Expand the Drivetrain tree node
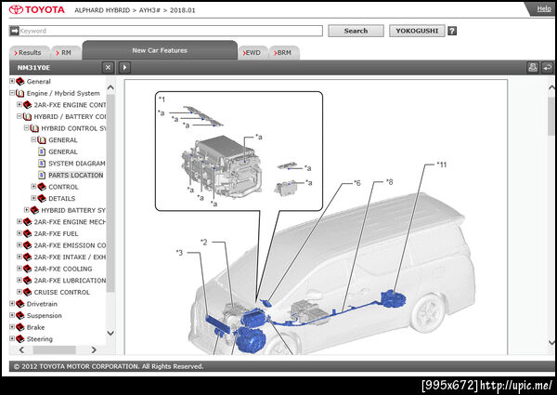 (12, 304)
